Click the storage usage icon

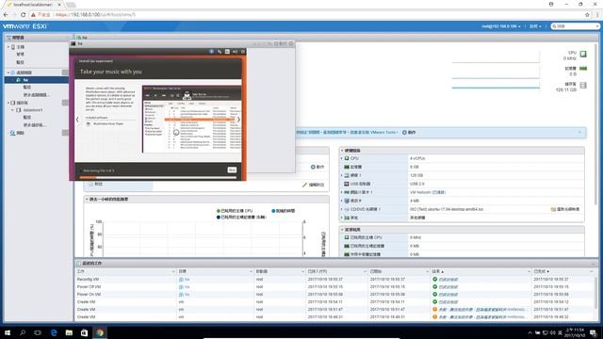tap(583, 86)
